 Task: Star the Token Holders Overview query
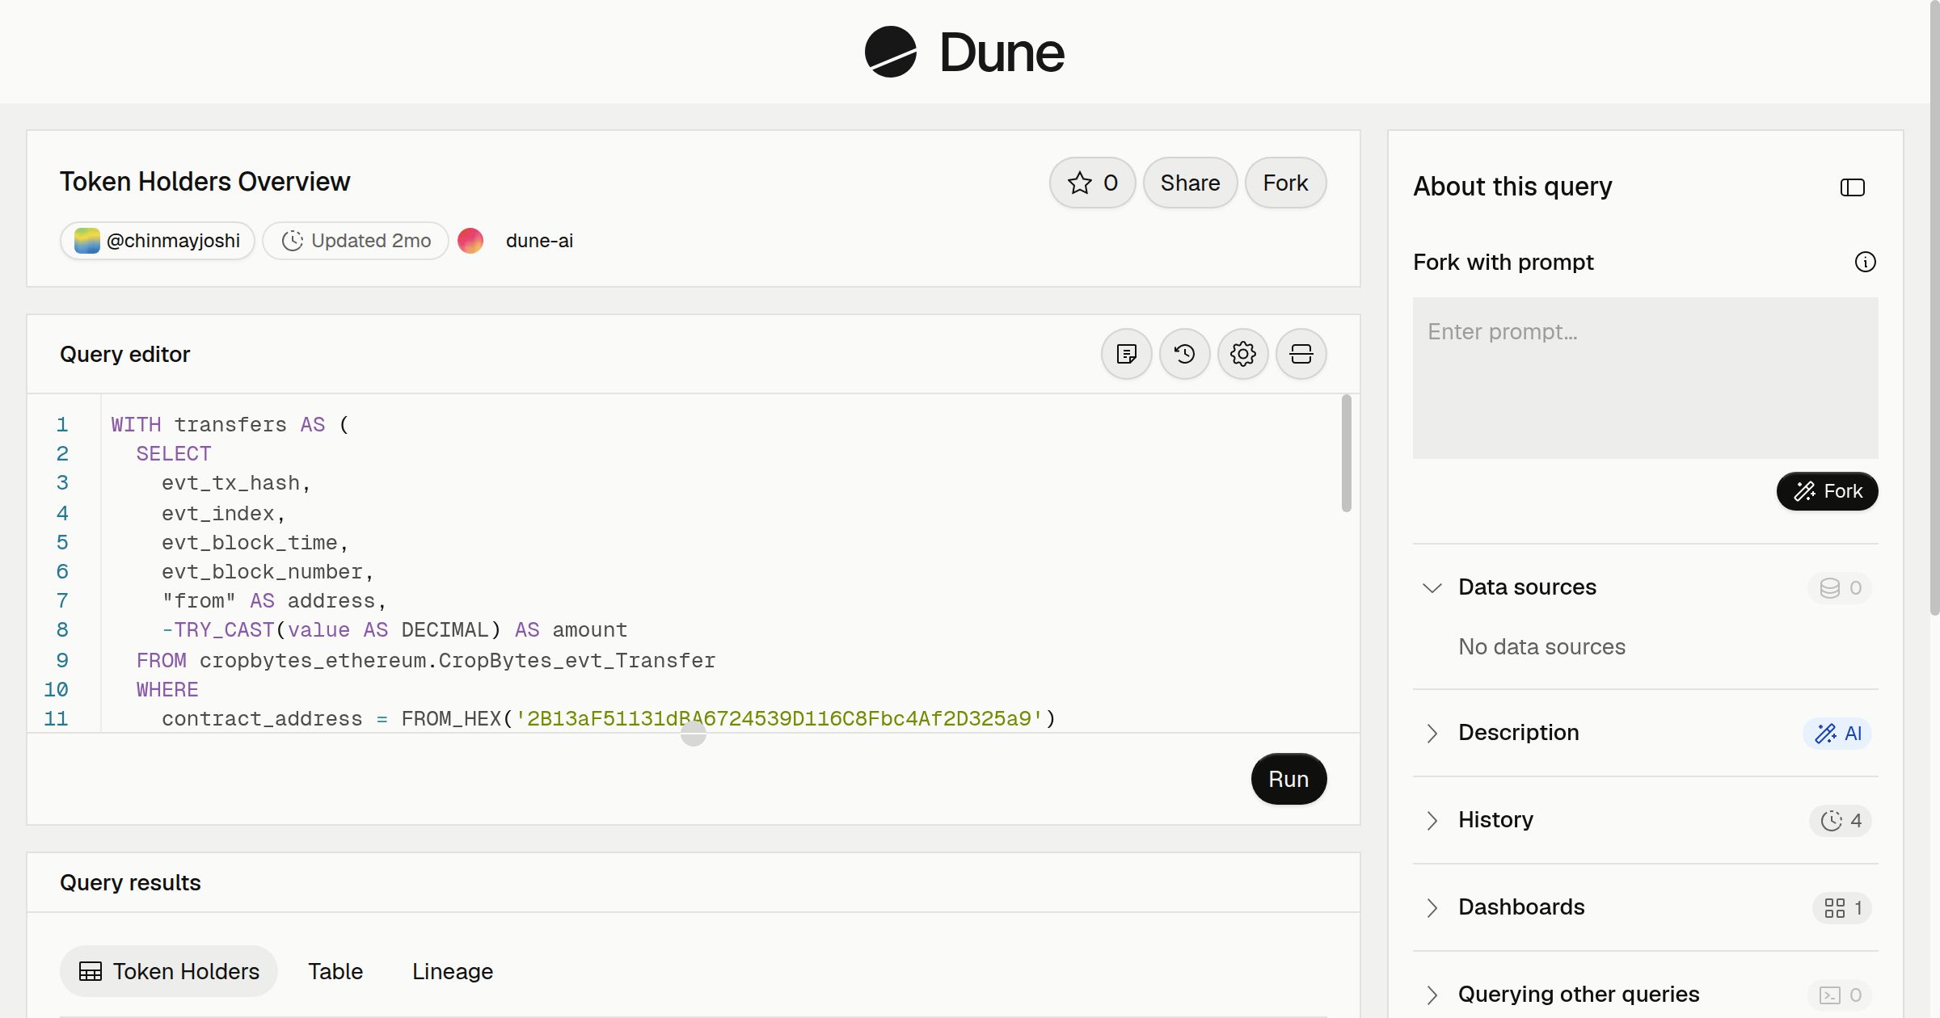1092,183
